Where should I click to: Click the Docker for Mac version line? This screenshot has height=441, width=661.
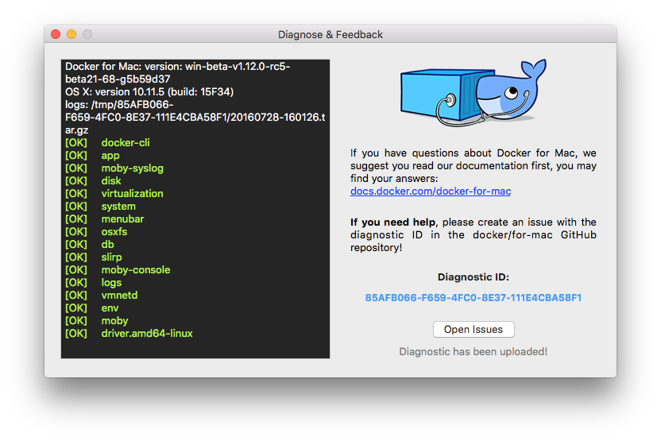(177, 67)
